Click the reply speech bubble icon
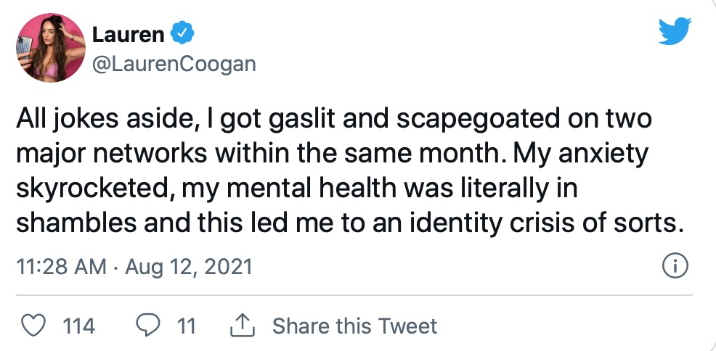Viewport: 716px width, 351px height. pos(147,326)
